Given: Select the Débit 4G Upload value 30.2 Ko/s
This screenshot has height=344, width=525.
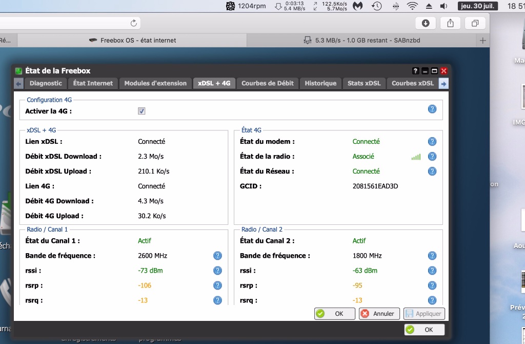Looking at the screenshot, I should [x=152, y=216].
